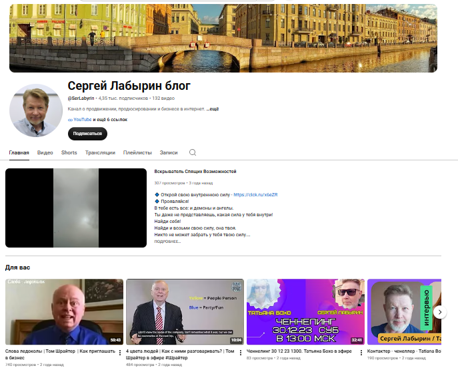458x372 pixels.
Task: Switch to the Shorts tab
Action: pos(69,152)
